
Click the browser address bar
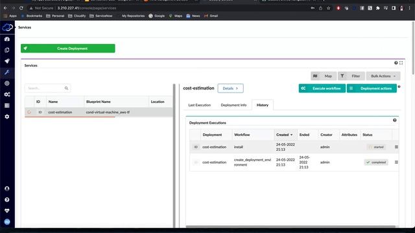[169, 8]
